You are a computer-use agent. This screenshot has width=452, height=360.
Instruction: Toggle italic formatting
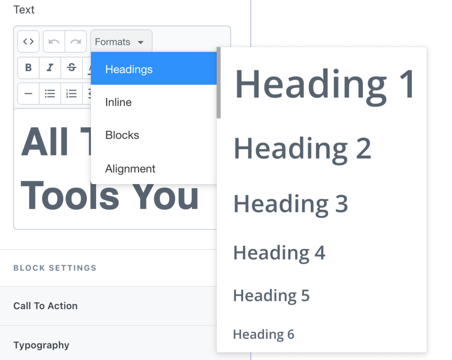click(x=49, y=68)
